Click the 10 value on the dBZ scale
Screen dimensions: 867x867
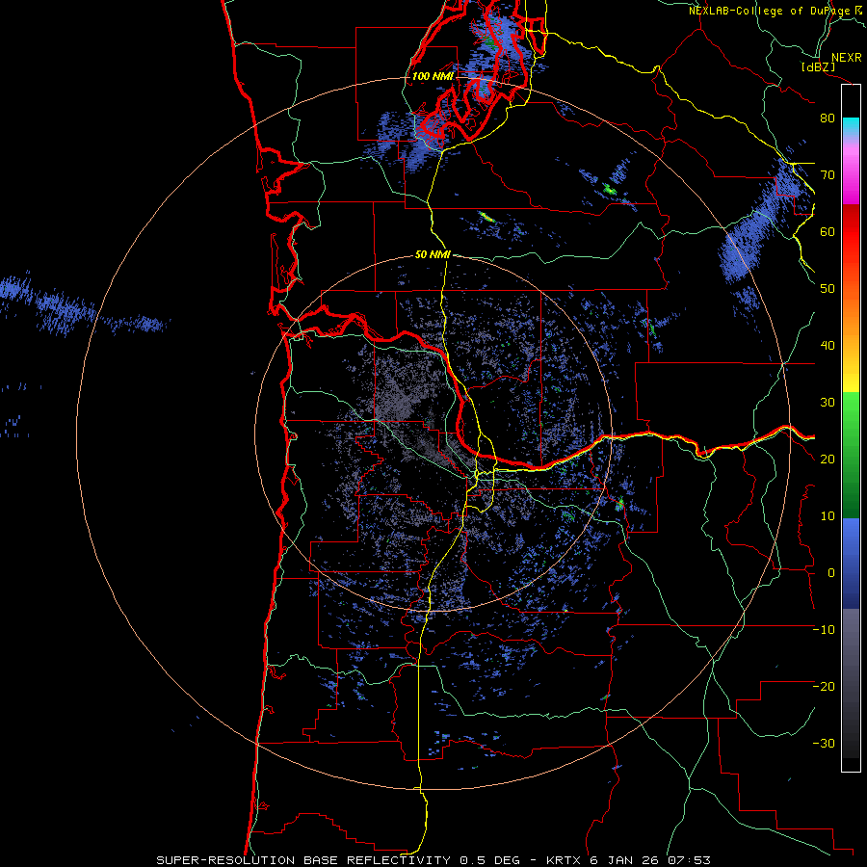pyautogui.click(x=828, y=516)
